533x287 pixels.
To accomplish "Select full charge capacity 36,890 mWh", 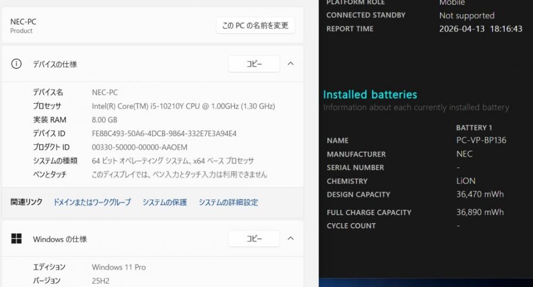I will (x=480, y=212).
